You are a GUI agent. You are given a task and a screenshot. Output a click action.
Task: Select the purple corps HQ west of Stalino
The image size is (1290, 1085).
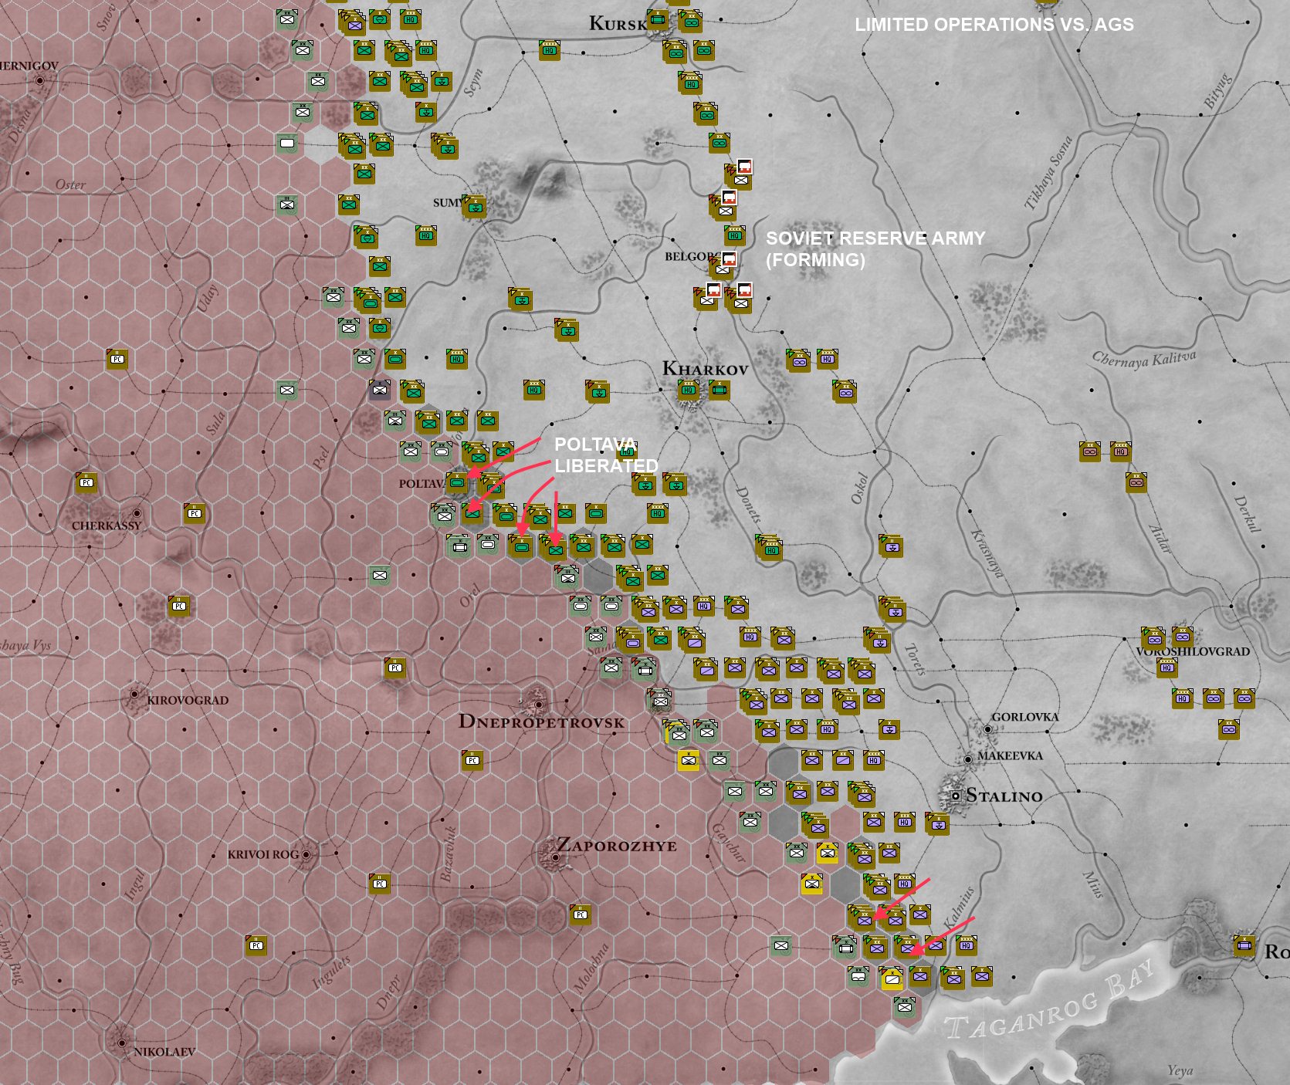(904, 822)
